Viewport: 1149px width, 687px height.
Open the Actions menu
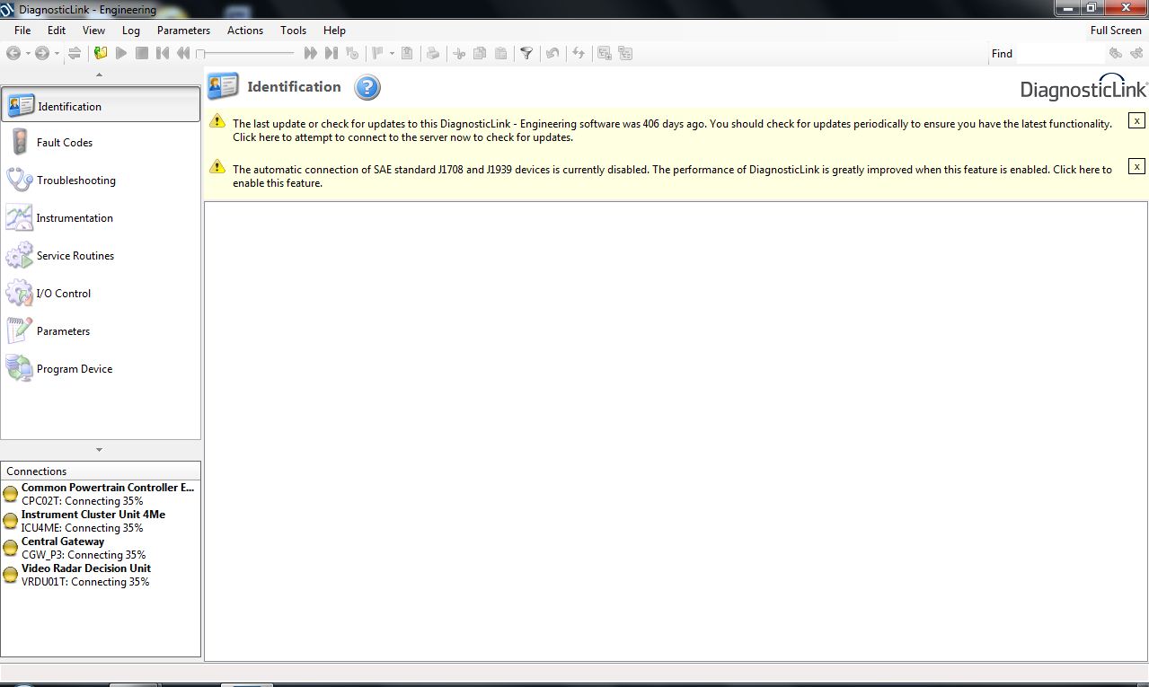coord(245,31)
